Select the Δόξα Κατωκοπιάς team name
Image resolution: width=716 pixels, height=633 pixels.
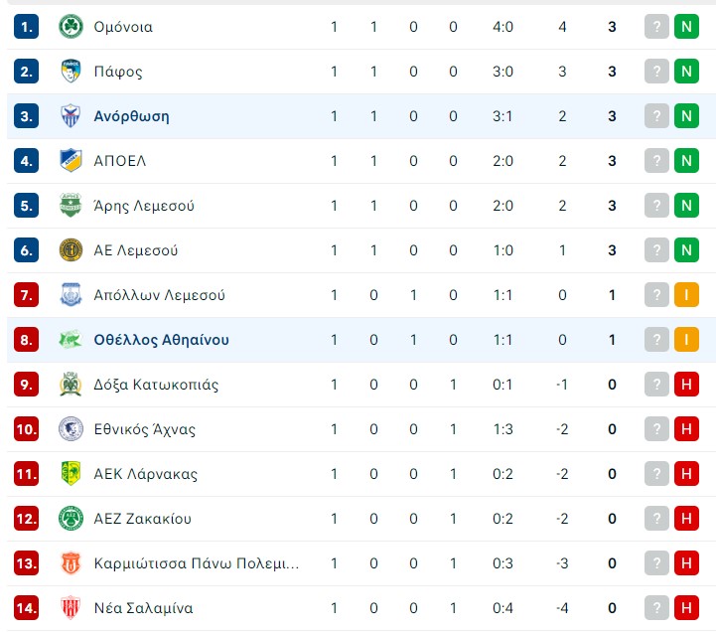coord(156,385)
